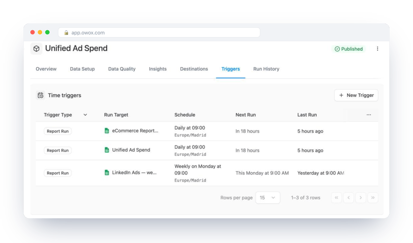
Task: Click Report Run badge in eCommerce Report row
Action: 58,131
